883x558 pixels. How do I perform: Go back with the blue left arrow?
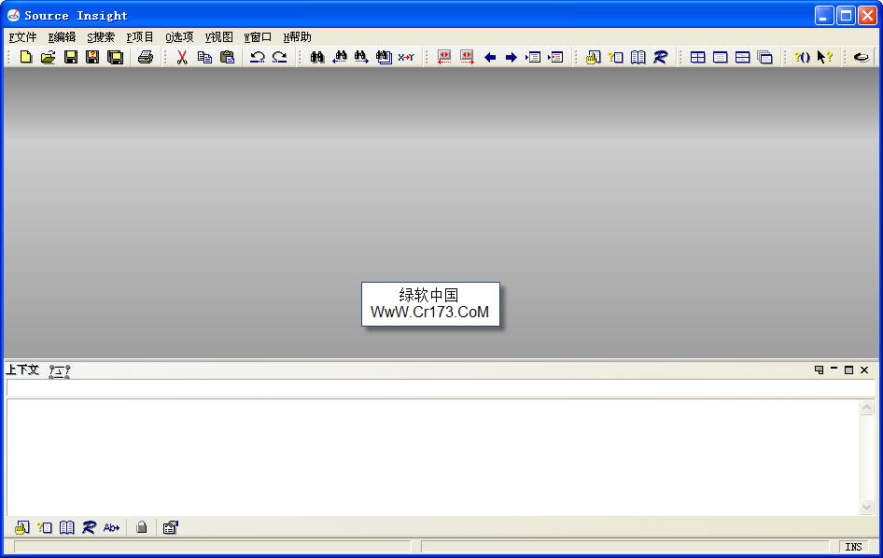(x=490, y=57)
